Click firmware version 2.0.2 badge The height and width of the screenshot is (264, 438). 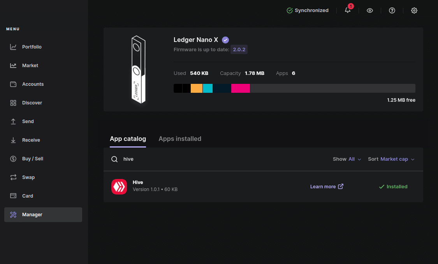click(239, 50)
